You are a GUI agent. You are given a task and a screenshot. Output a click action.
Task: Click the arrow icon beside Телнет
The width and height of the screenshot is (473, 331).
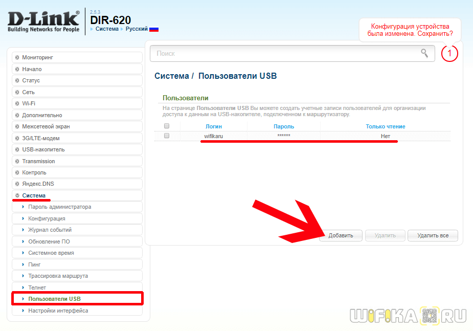coord(23,288)
